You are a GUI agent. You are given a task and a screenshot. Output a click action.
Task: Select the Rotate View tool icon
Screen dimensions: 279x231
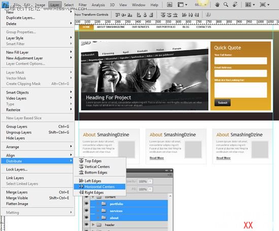[235, 5]
